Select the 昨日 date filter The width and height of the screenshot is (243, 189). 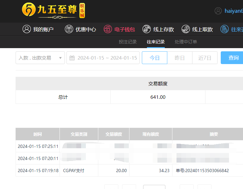180,58
